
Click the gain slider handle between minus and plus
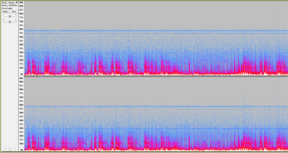tap(10, 16)
